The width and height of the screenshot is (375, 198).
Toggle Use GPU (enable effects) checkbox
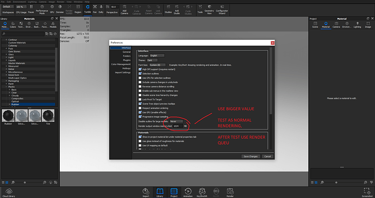pos(140,112)
